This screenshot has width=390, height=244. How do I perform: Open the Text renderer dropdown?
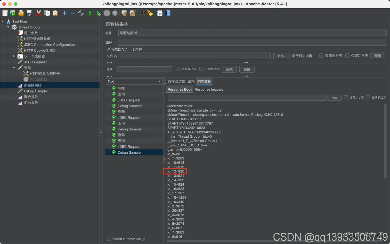coord(134,82)
